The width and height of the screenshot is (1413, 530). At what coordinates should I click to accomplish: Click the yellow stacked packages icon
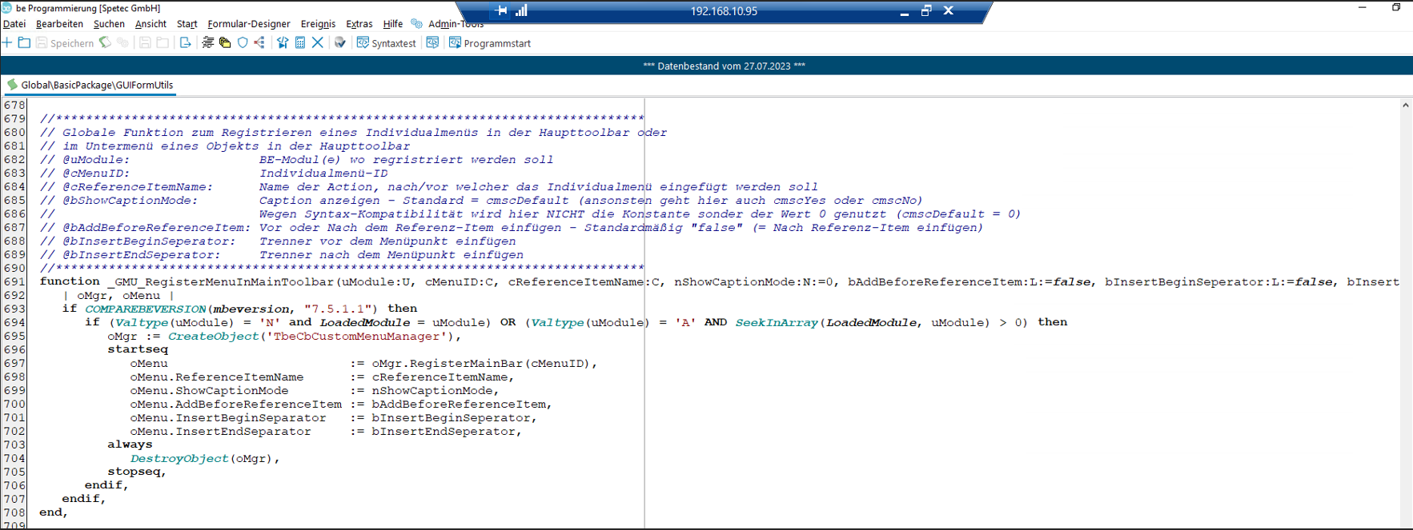225,43
